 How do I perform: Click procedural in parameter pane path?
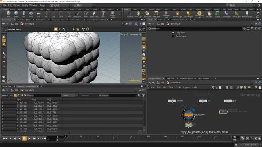pos(175,24)
